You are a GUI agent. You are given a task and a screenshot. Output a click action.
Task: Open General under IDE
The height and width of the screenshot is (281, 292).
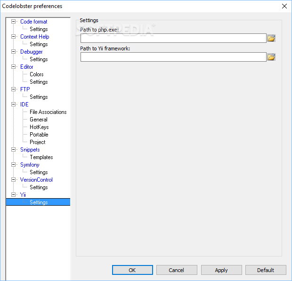pyautogui.click(x=39, y=120)
